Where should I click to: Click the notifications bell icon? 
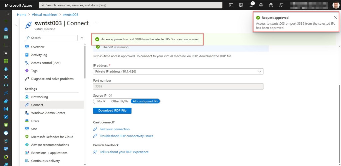point(251,5)
